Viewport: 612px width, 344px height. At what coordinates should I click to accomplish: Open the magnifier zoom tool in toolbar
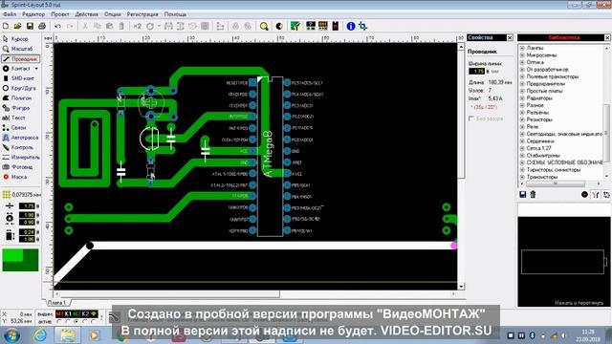coord(264,26)
